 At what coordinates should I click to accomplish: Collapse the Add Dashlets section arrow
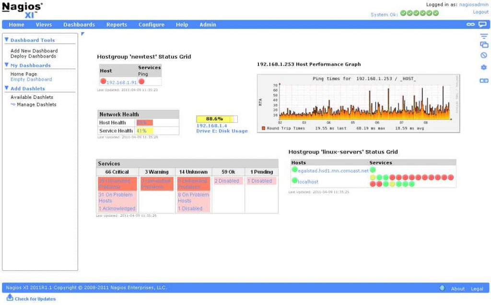pyautogui.click(x=7, y=88)
